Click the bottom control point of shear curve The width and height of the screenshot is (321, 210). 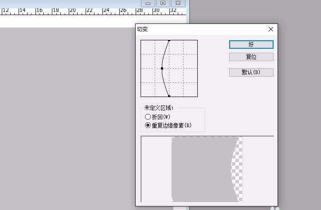pos(169,96)
